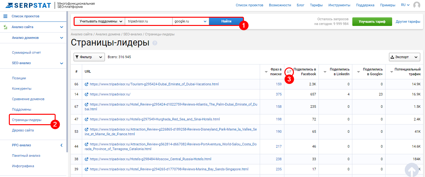Viewport: 425px width, 177px height.
Task: Click the URL column header
Action: pos(88,72)
